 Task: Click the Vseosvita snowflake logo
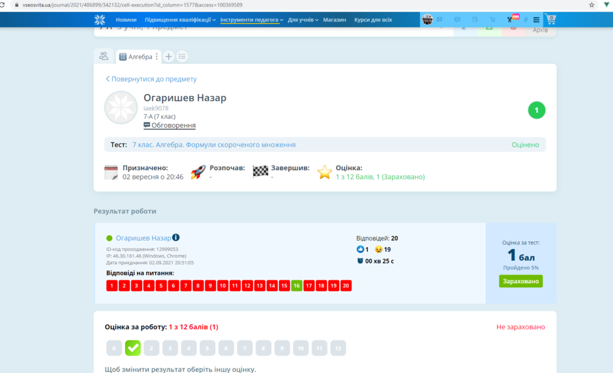coord(100,20)
